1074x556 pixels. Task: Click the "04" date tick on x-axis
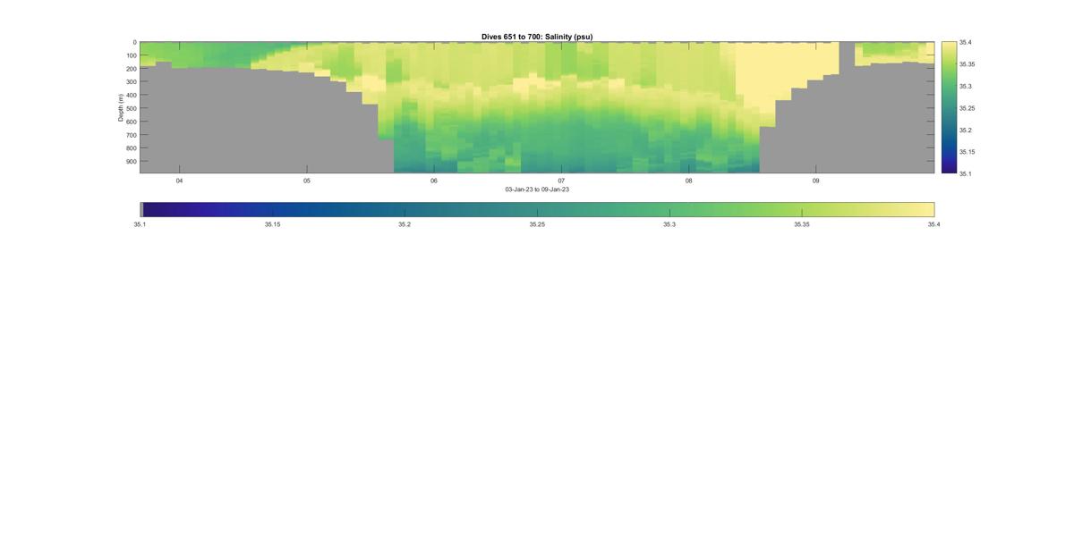click(179, 181)
